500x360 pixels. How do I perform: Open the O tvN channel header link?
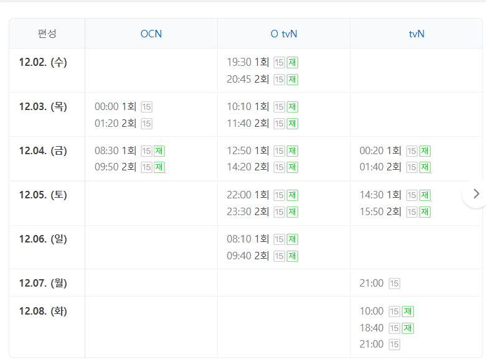coord(284,34)
